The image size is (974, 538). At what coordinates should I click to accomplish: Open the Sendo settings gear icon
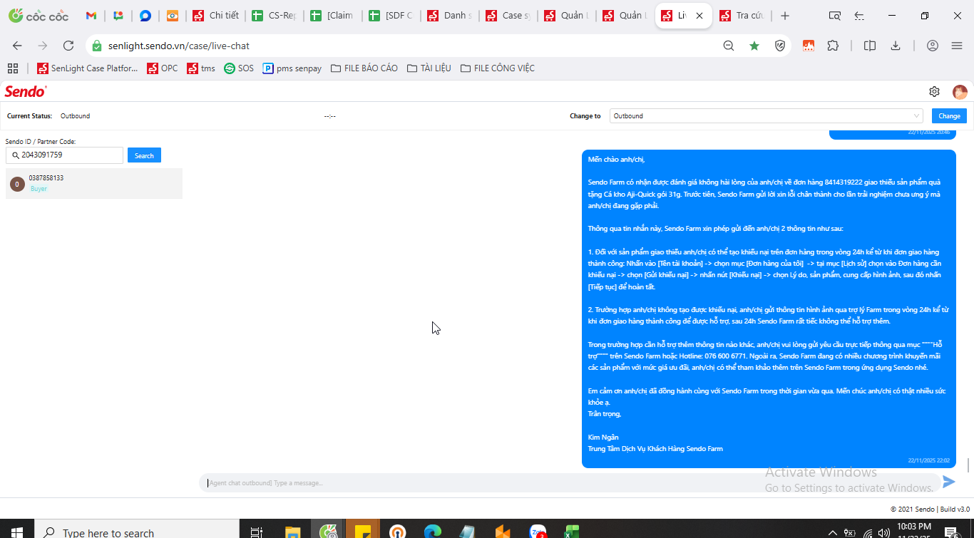pyautogui.click(x=934, y=91)
